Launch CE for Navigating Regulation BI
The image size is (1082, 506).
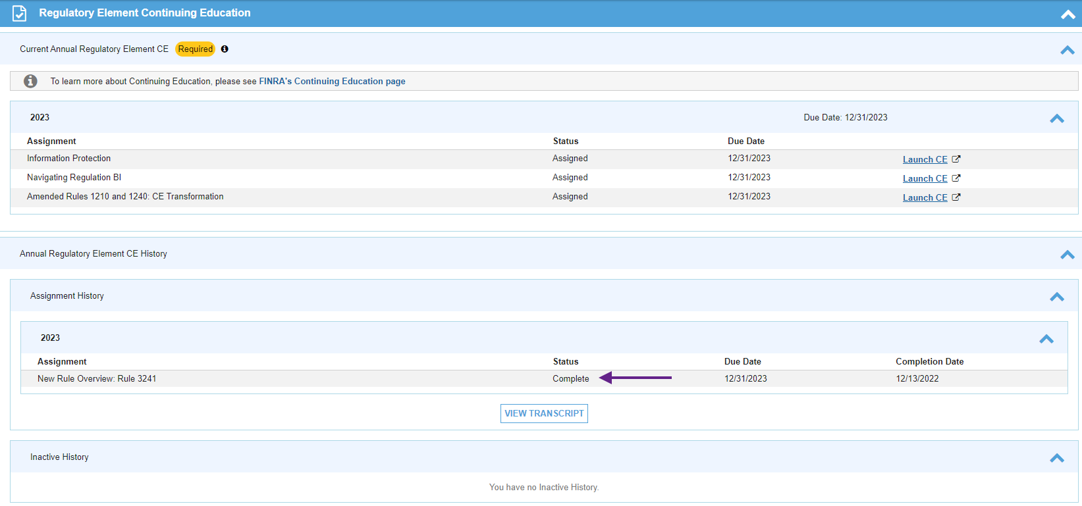tap(925, 178)
